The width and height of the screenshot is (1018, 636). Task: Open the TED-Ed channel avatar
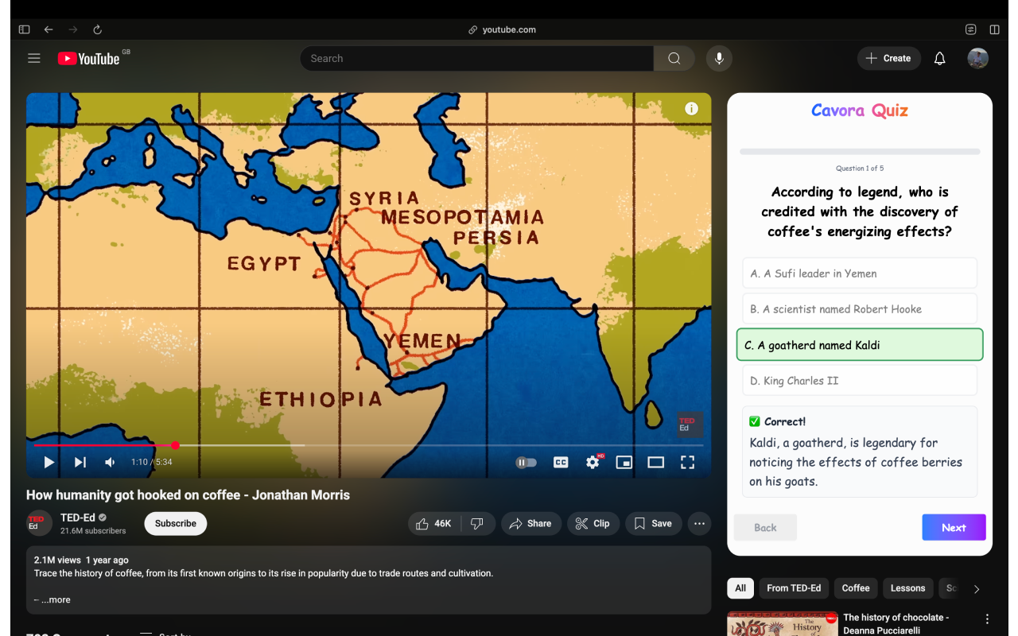[x=39, y=523]
